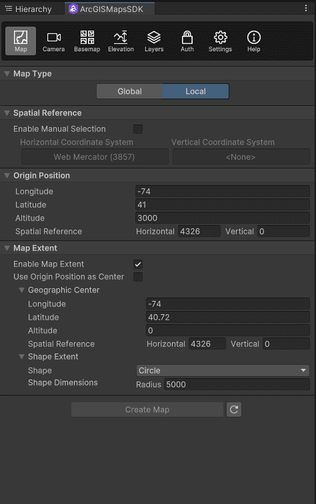Open the Auth lock icon
The image size is (316, 504).
(x=187, y=41)
